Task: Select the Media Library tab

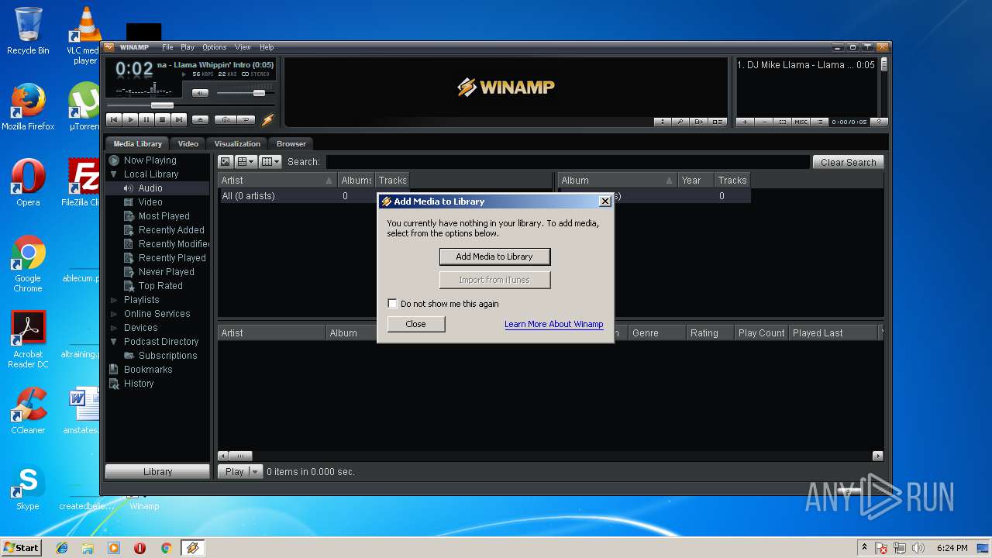Action: click(138, 143)
